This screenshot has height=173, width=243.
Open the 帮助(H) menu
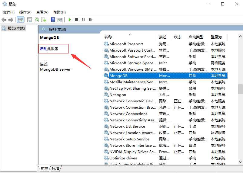[x=59, y=12]
